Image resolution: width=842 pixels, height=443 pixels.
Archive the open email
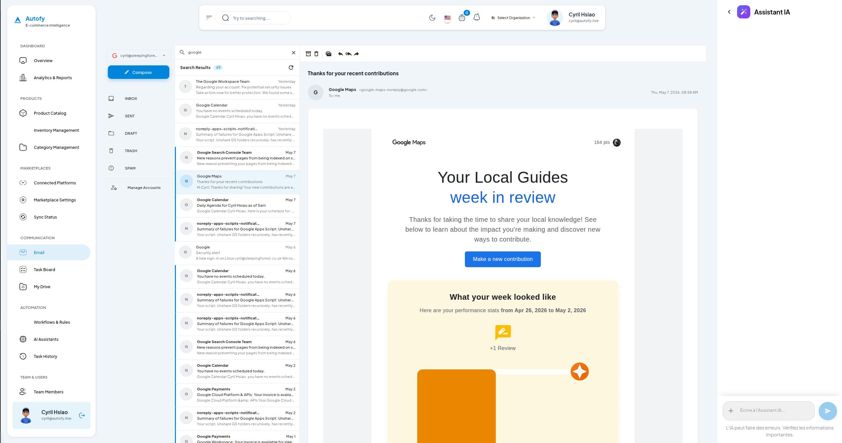click(x=308, y=54)
